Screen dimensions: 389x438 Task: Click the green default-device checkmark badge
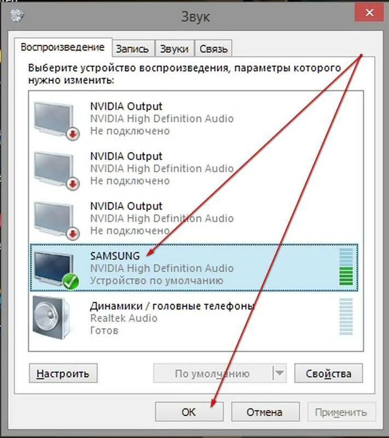click(x=71, y=281)
